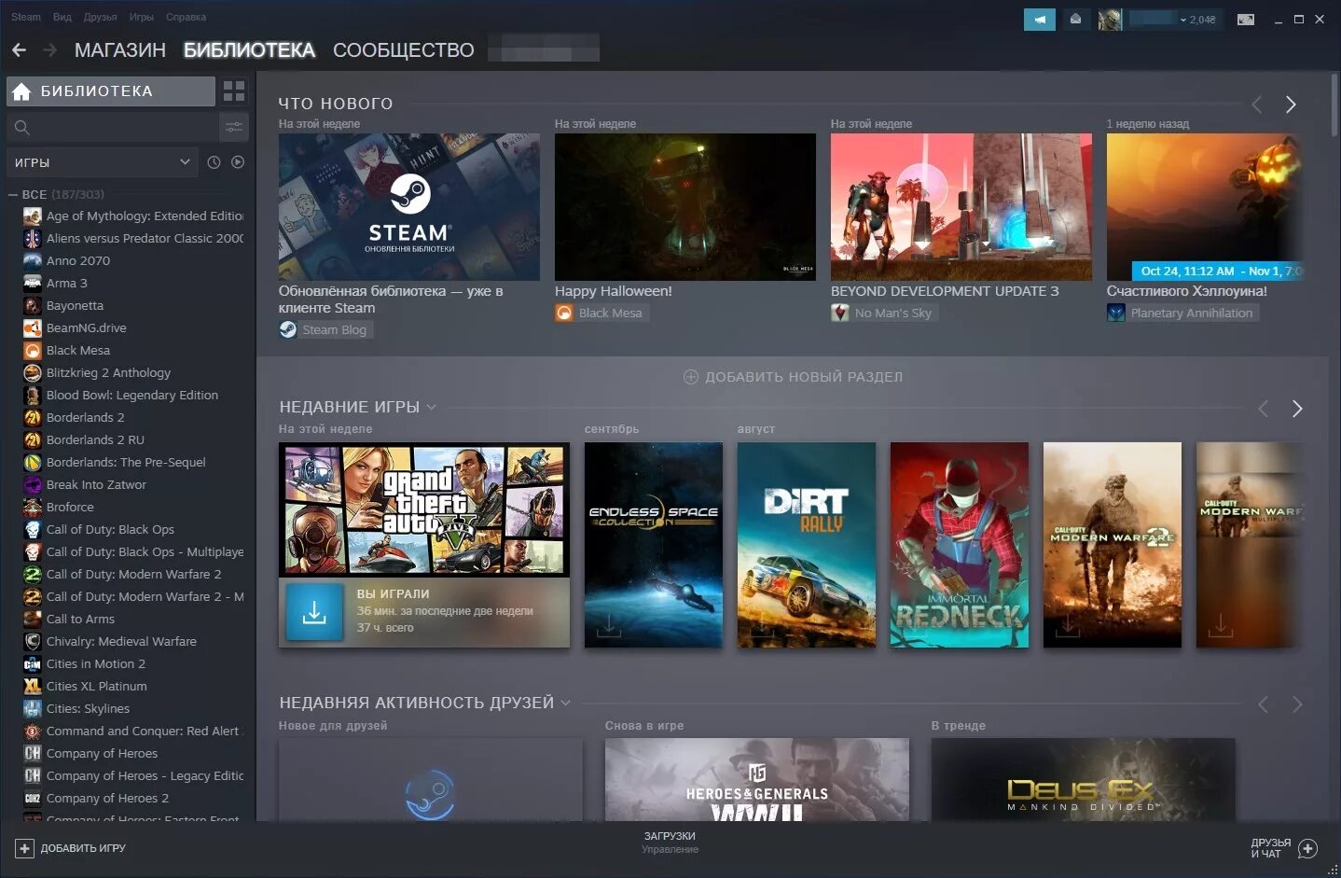Open Heroes & Generals friend activity card

757,780
